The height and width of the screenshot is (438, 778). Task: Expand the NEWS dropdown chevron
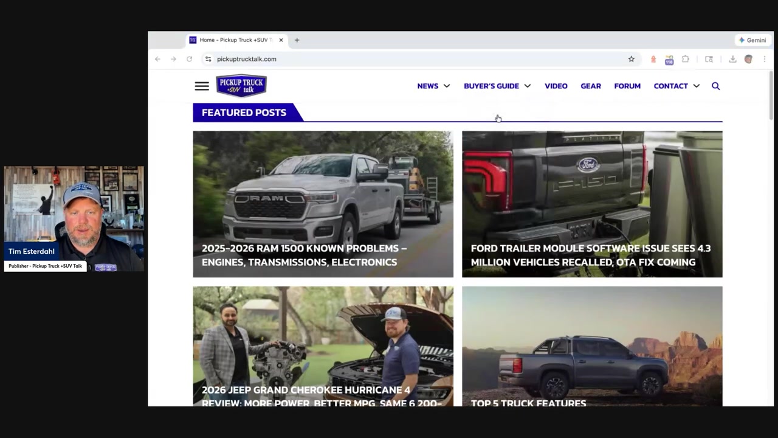[x=447, y=86]
